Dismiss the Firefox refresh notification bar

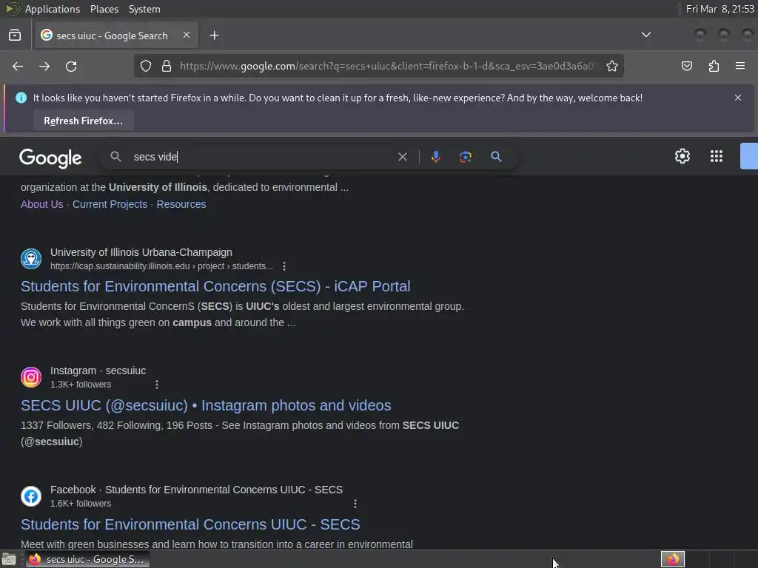click(x=738, y=98)
